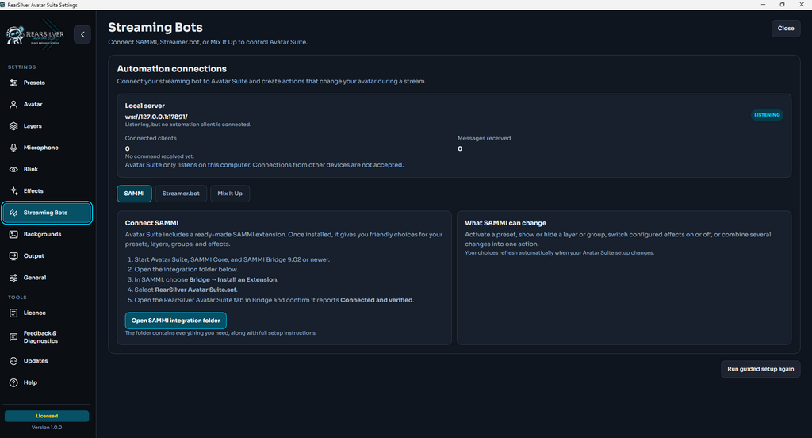Screen dimensions: 812x438
Task: Click the RearSilver Avatar Suite logo
Action: coord(35,36)
